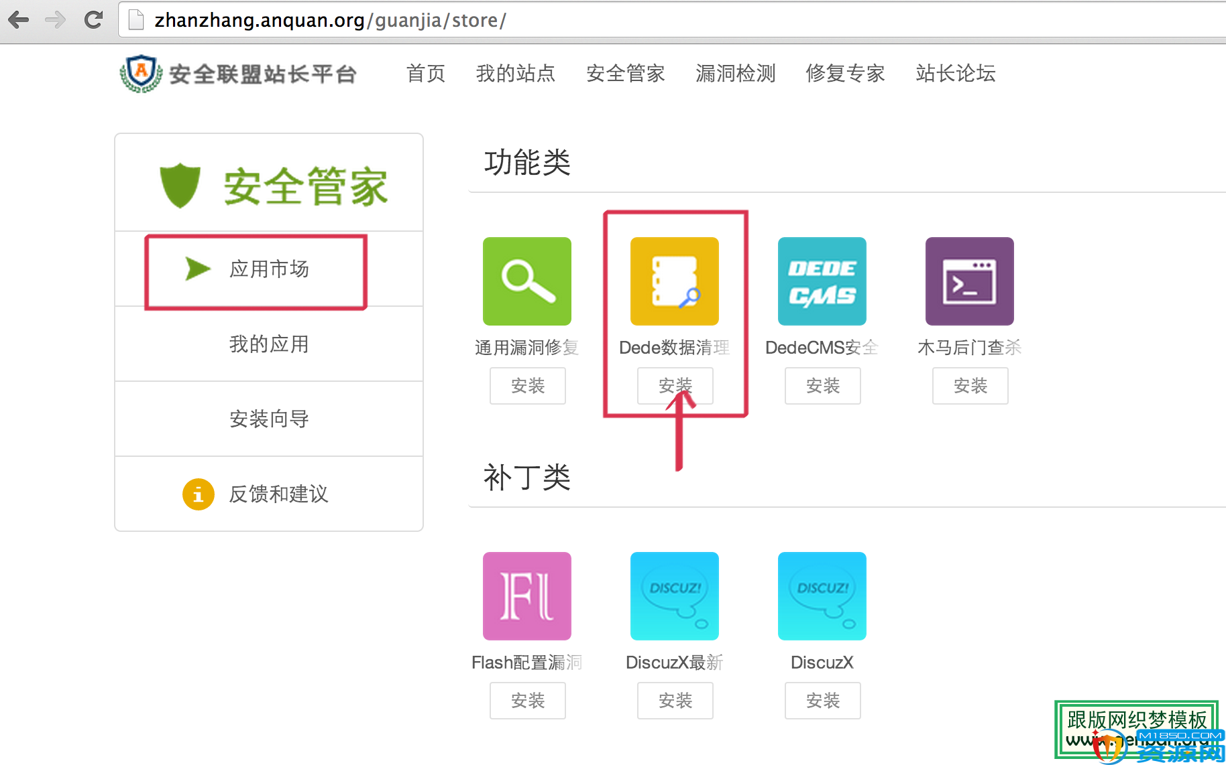Open the 安全管家 navigation item
Screen dimensions: 1226x765
626,73
